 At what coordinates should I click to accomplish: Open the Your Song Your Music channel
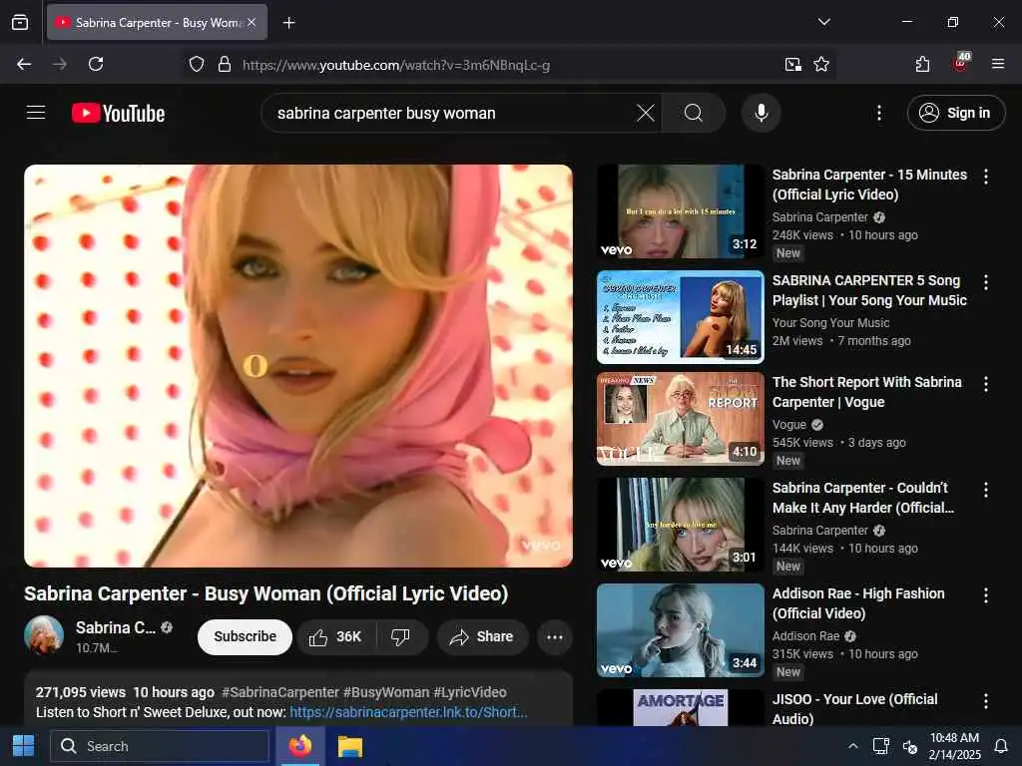pos(830,323)
